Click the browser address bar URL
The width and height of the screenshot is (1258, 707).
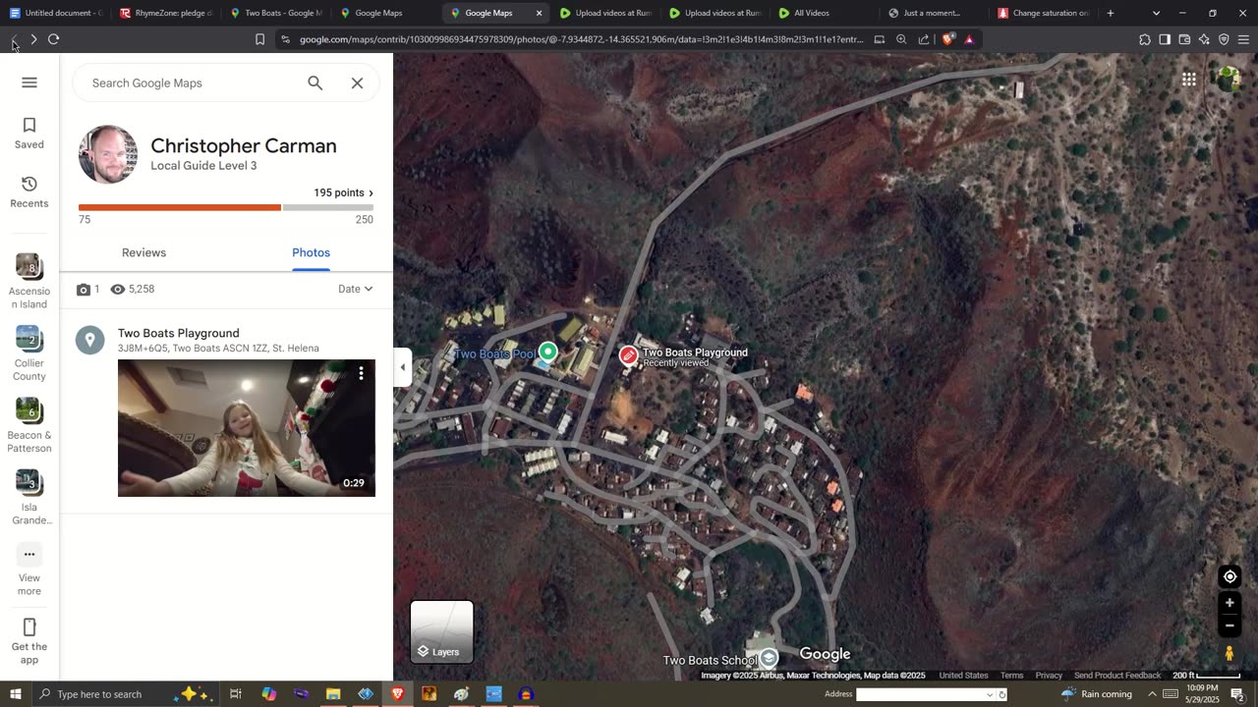coord(581,39)
